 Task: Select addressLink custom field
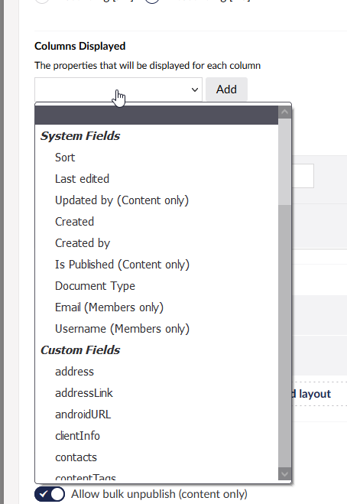(157, 393)
